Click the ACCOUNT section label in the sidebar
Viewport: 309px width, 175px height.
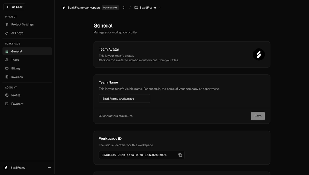pos(11,87)
